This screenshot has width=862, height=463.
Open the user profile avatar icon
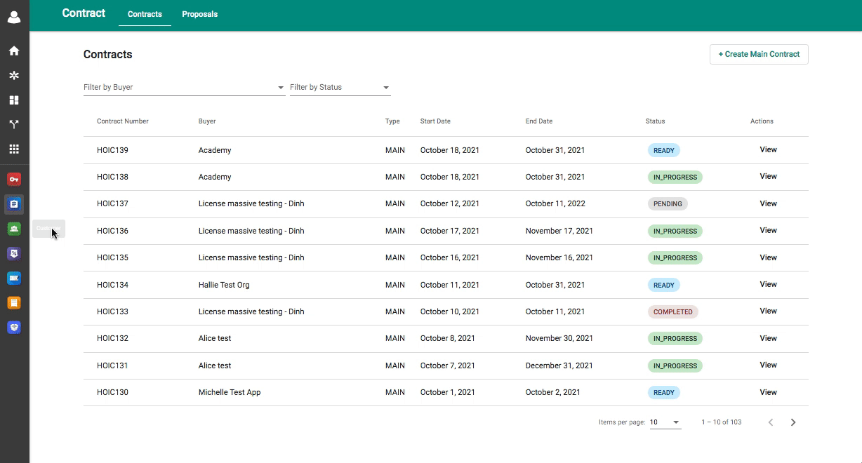pos(14,17)
